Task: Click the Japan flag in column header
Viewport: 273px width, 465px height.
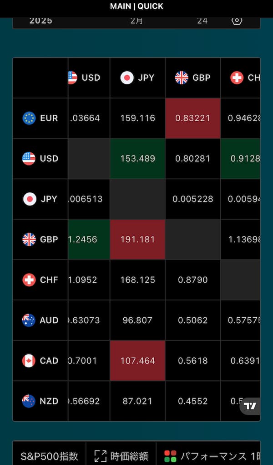Action: [127, 77]
